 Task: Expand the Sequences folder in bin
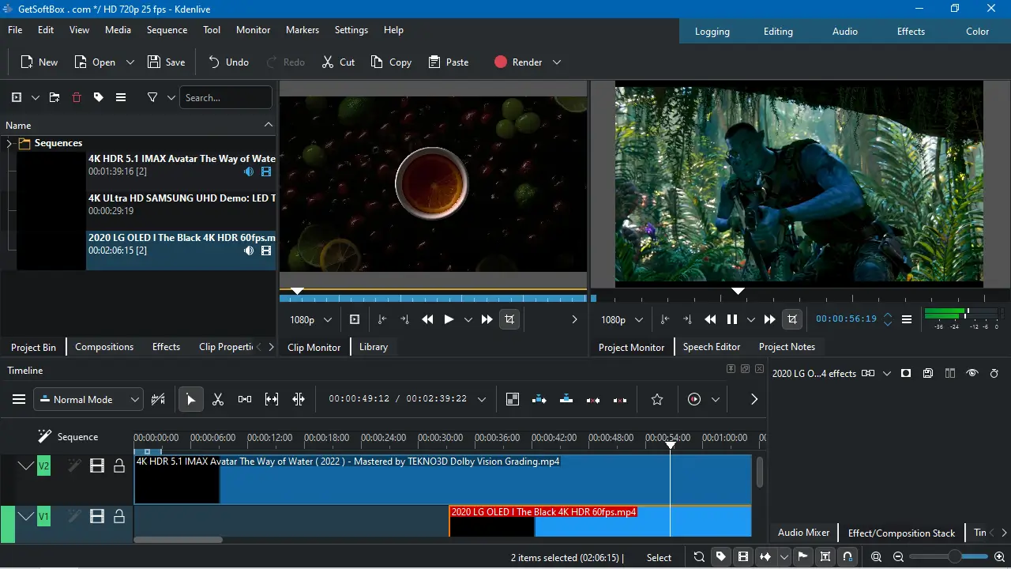click(x=9, y=144)
